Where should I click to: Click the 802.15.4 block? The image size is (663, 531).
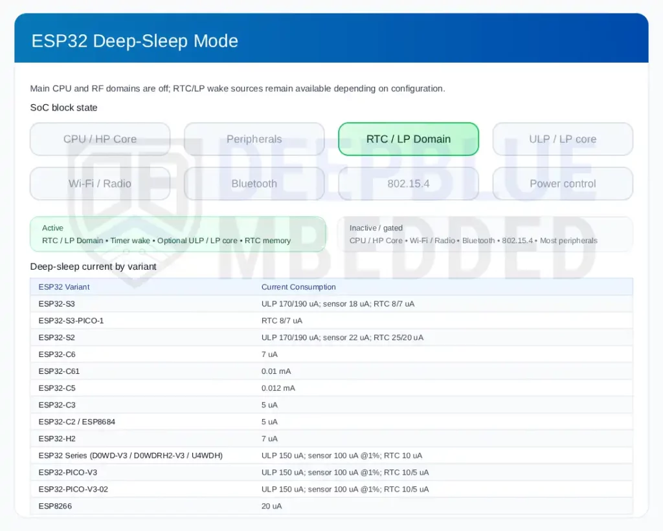(x=409, y=183)
